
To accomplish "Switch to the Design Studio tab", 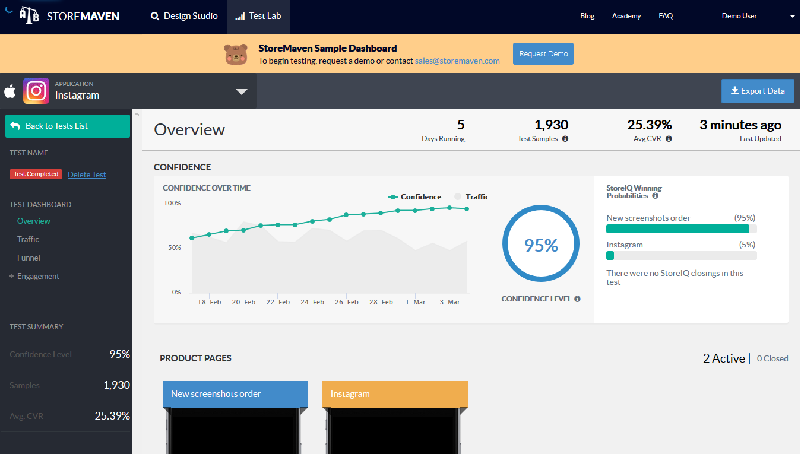I will click(184, 16).
